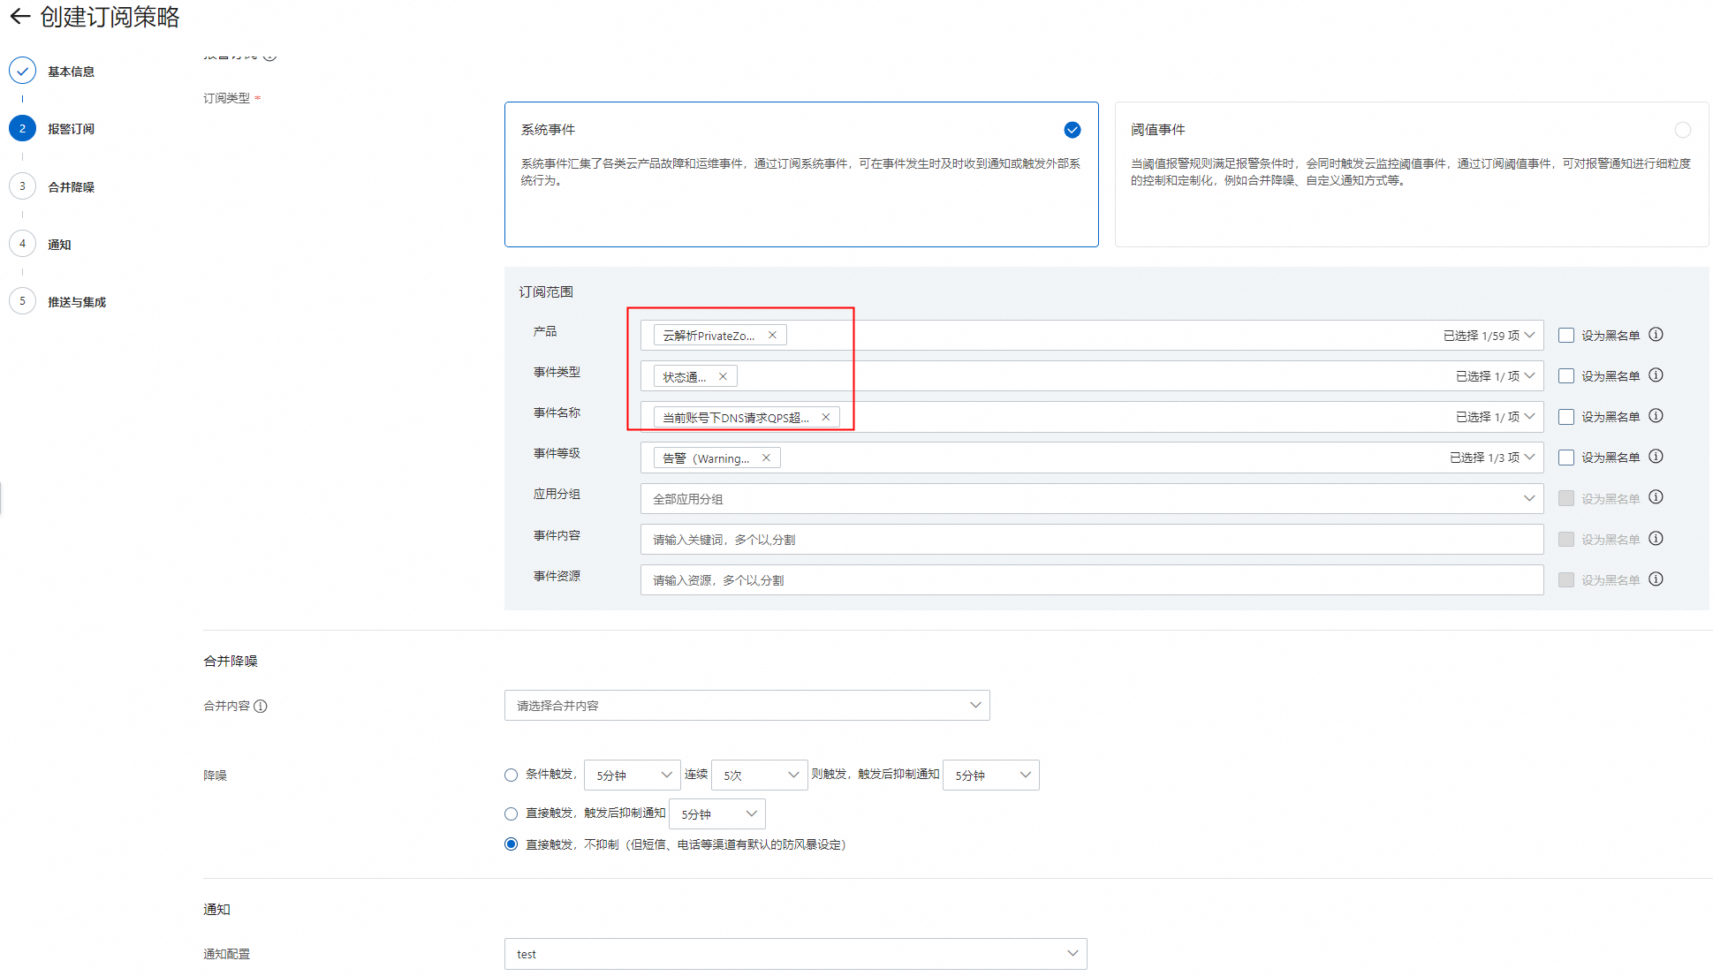Go to 推送与集成 step in sidebar
The width and height of the screenshot is (1713, 976).
(x=76, y=302)
